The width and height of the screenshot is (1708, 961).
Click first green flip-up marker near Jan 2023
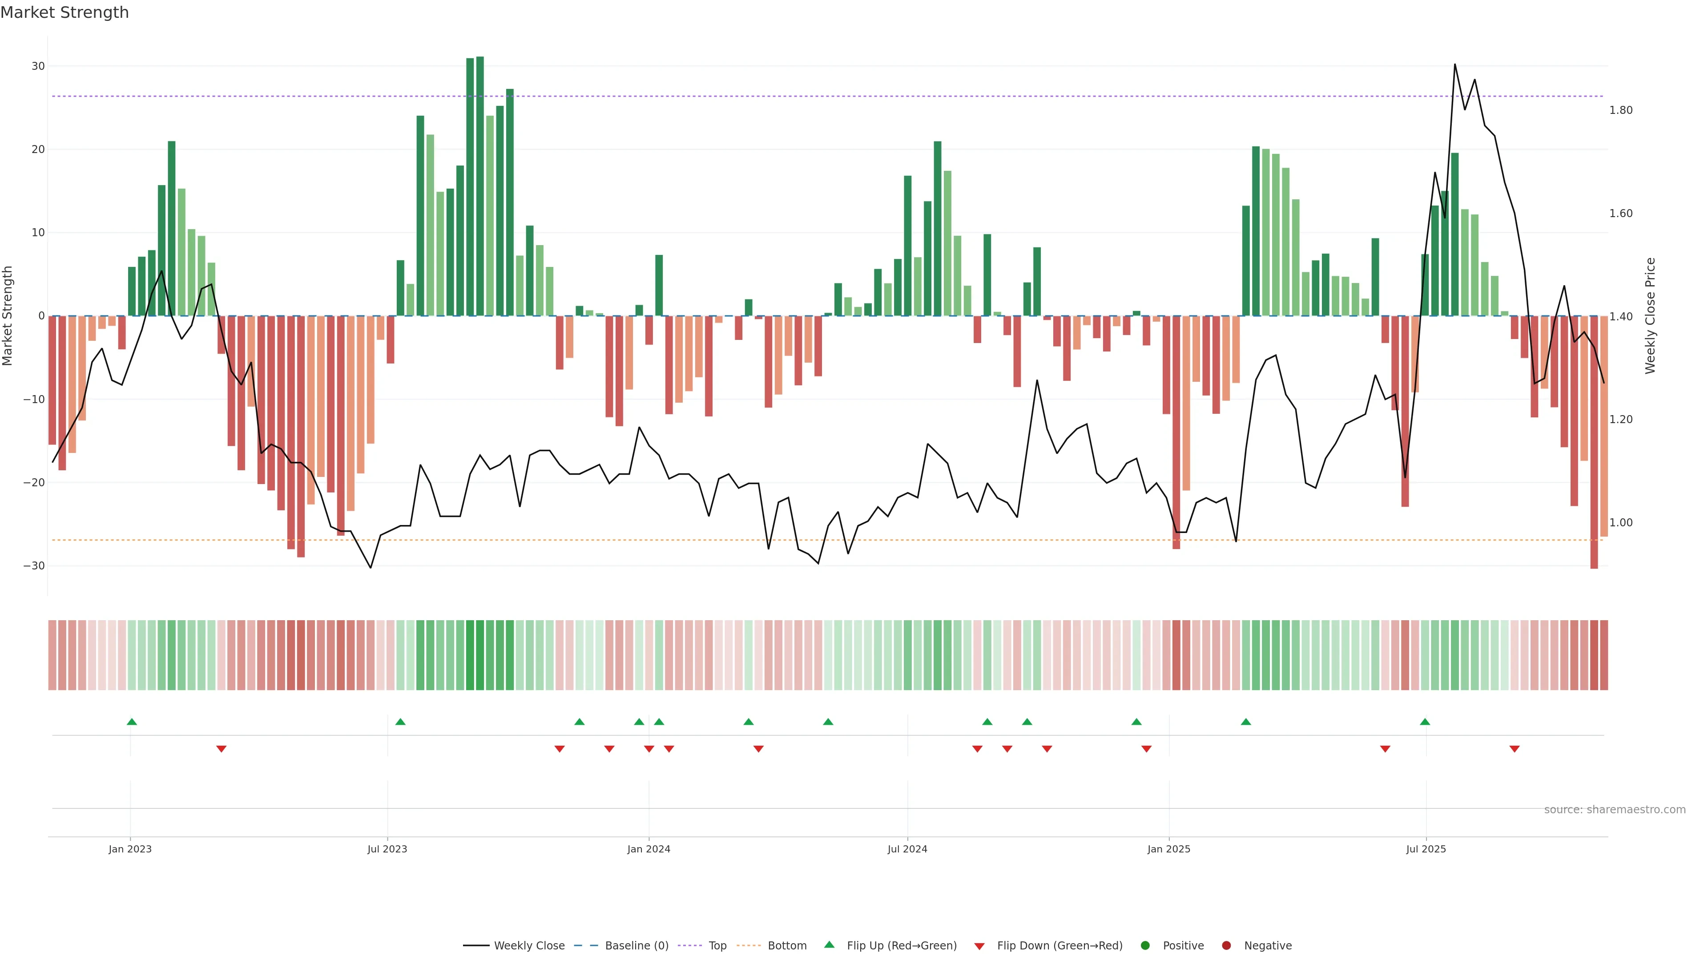[132, 722]
